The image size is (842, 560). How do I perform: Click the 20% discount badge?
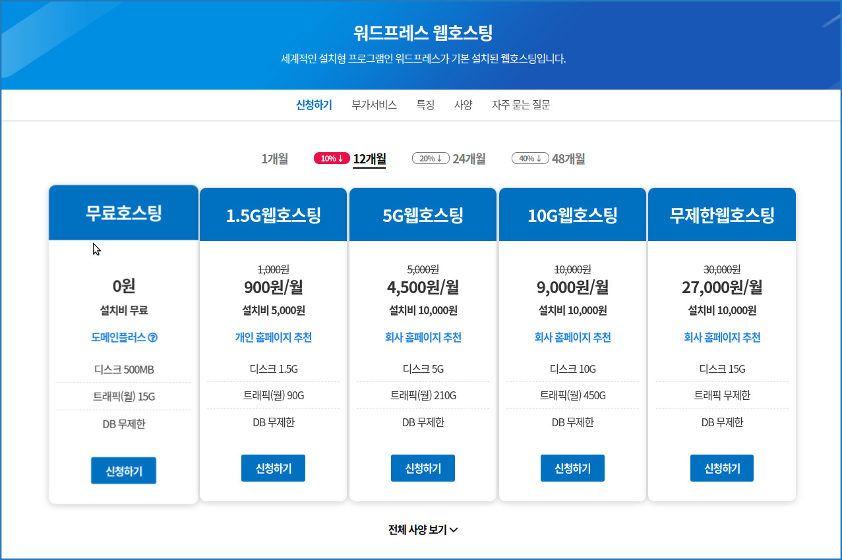[x=431, y=158]
